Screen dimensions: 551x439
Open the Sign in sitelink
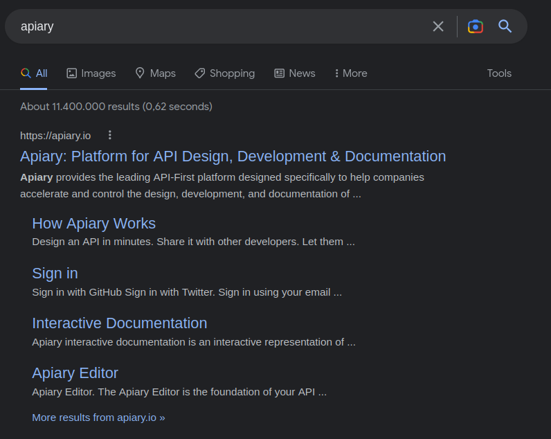(x=55, y=274)
